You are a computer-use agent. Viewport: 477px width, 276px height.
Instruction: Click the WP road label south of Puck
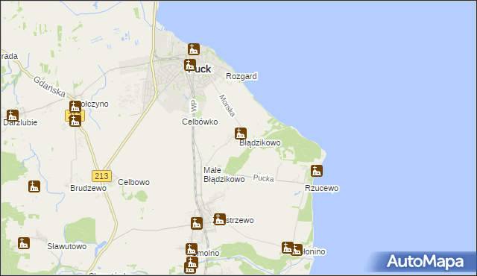(194, 106)
